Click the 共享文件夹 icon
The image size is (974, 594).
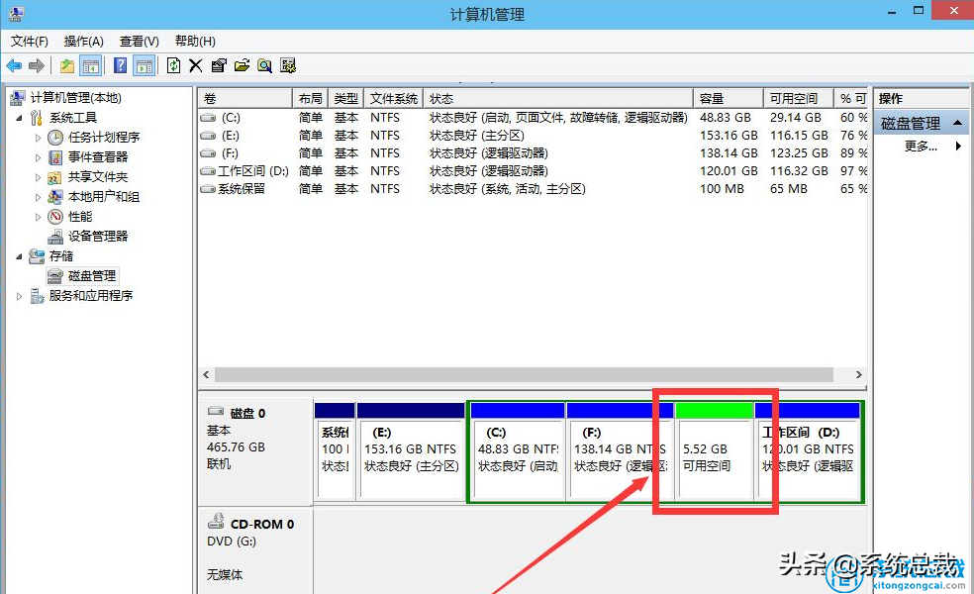tap(55, 177)
